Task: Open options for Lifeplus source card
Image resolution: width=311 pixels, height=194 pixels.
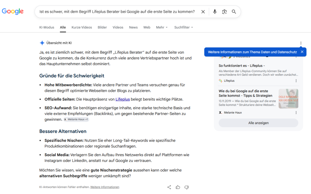Action: 296,81
